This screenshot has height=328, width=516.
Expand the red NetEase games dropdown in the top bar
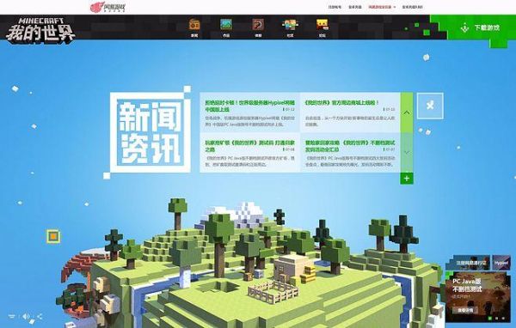point(381,7)
